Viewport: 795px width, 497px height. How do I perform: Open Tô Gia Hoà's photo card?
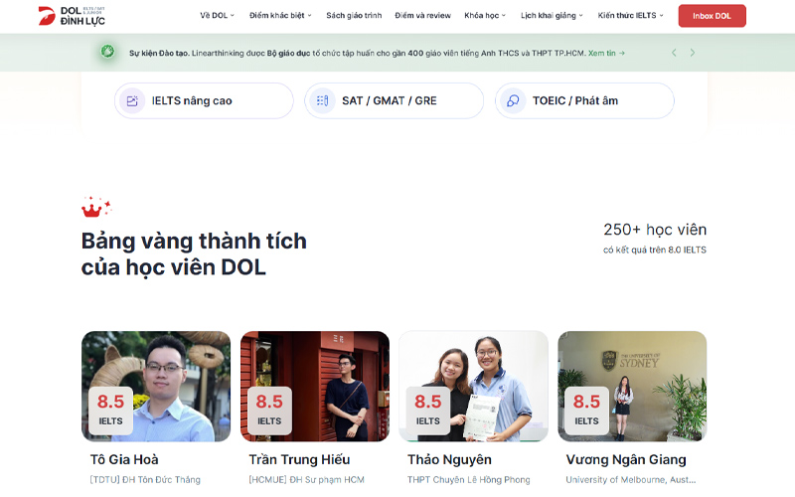click(x=156, y=387)
